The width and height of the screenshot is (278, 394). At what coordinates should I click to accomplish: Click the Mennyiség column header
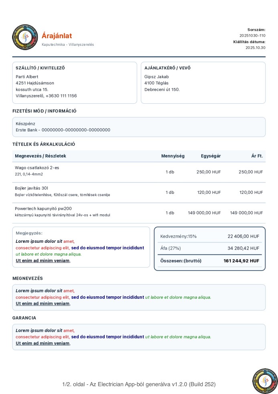coord(173,156)
